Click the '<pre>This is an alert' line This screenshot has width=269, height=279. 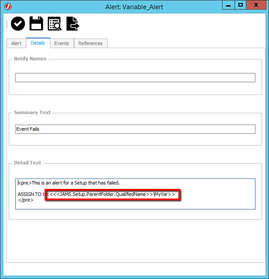pos(69,183)
